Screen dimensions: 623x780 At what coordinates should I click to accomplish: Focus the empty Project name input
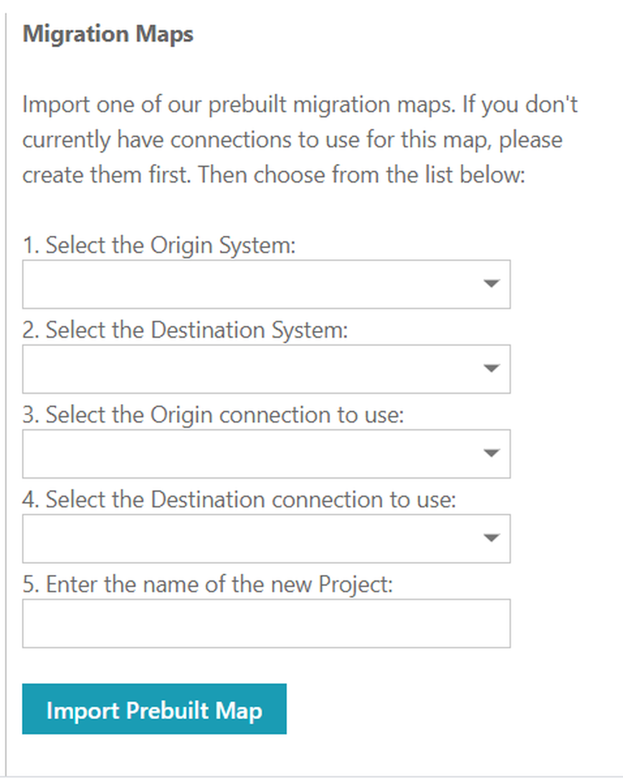(266, 623)
